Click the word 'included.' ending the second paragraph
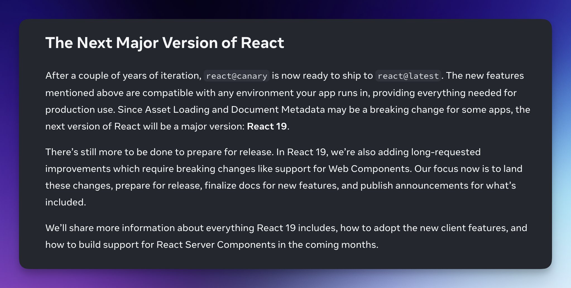Screen dimensions: 571x288 coord(66,202)
